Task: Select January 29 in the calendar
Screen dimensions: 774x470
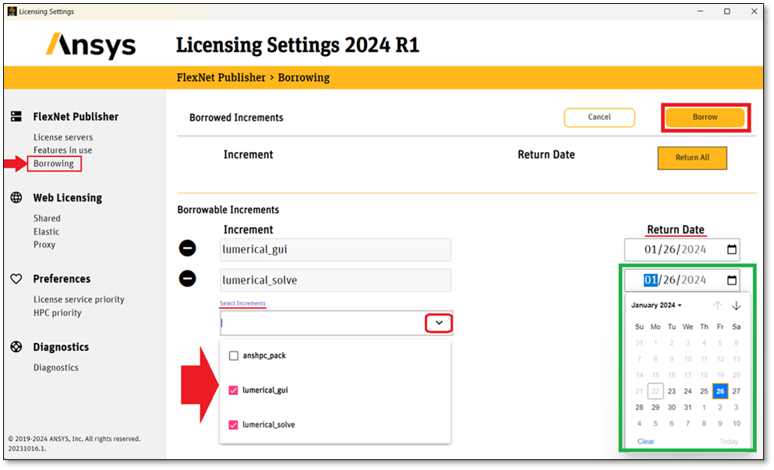Action: pos(656,408)
